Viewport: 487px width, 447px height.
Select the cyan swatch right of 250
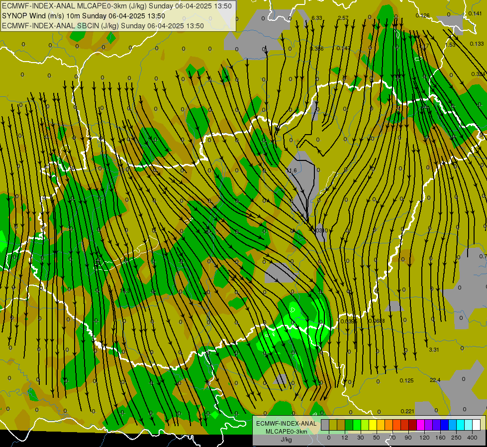pos(461,425)
